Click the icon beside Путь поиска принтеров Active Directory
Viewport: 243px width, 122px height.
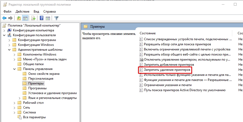pyautogui.click(x=141, y=90)
